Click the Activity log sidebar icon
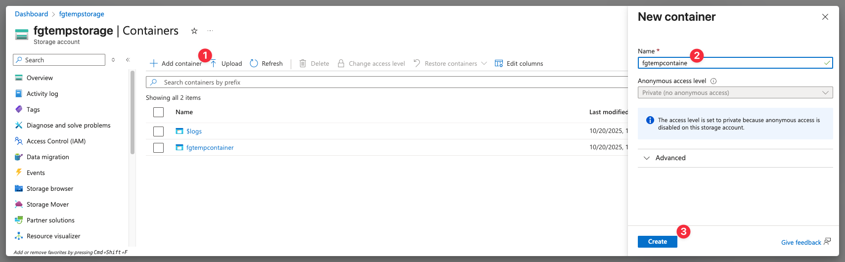The height and width of the screenshot is (262, 845). tap(19, 93)
